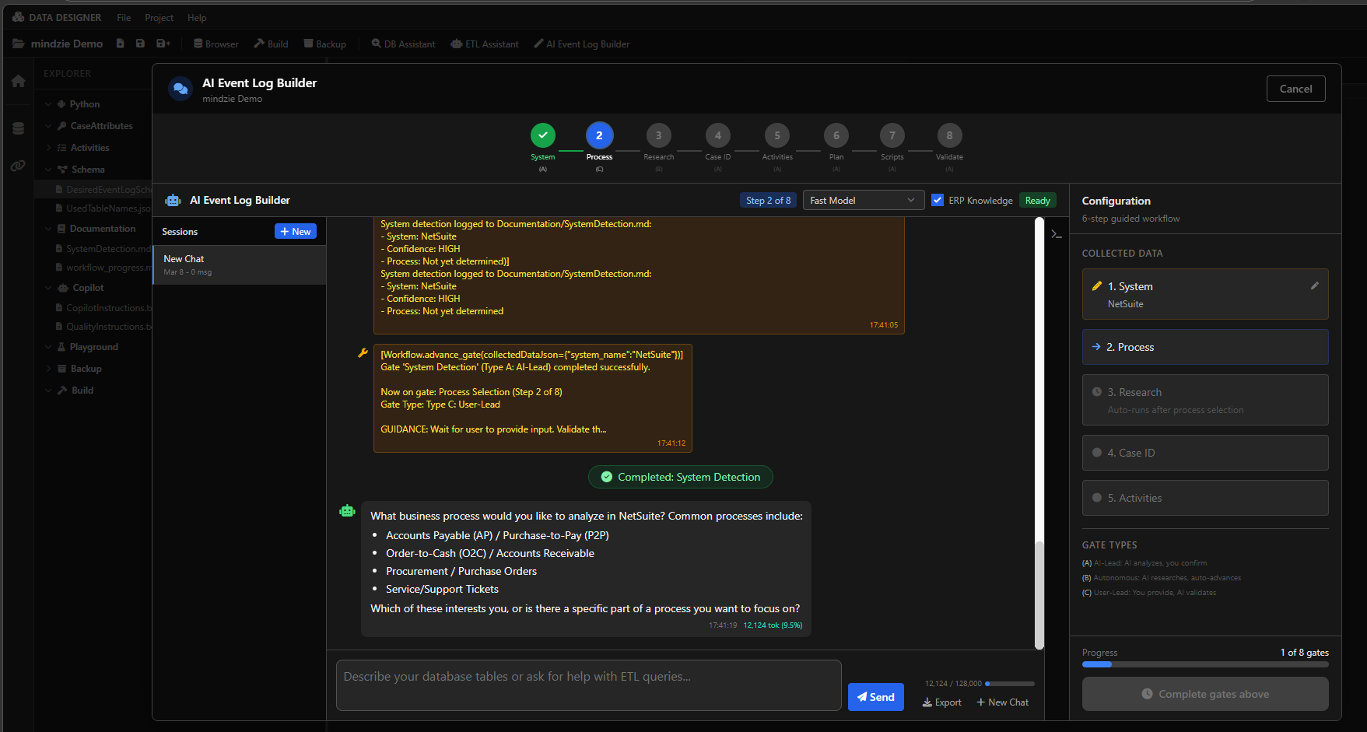Click the Complete gates above button
Viewport: 1367px width, 732px height.
[x=1204, y=694]
